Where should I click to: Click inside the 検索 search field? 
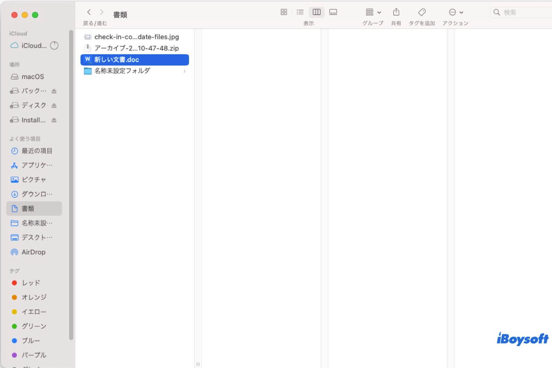515,12
